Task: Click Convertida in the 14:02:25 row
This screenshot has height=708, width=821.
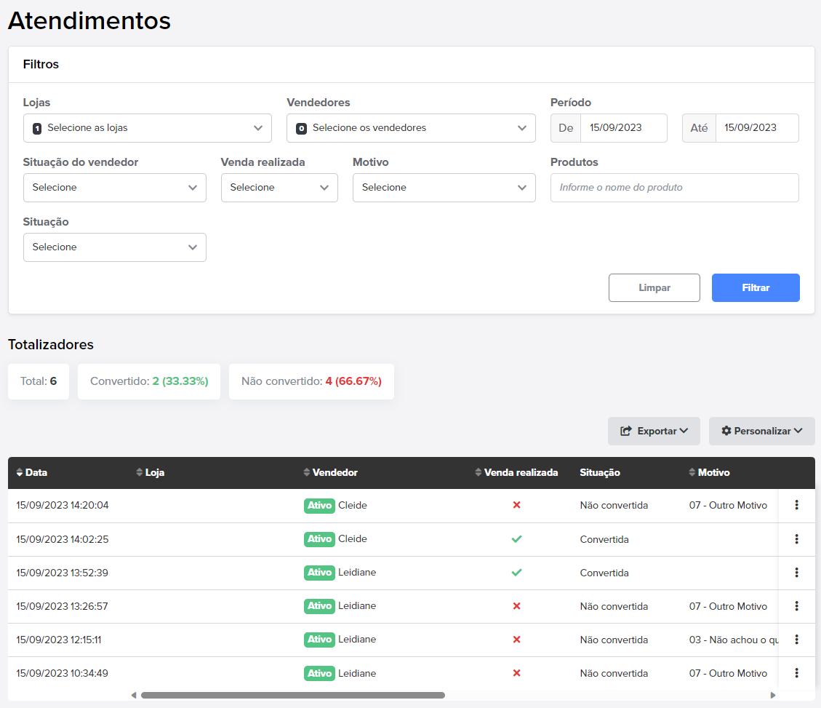Action: coord(604,539)
